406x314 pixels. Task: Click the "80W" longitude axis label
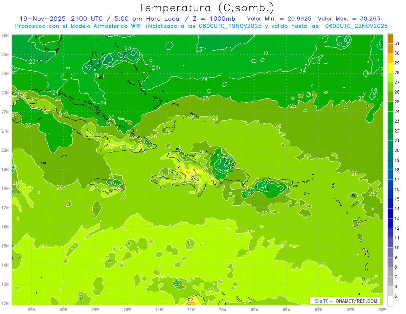point(63,309)
